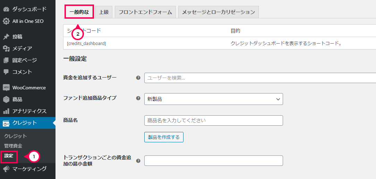Viewport: 376px width, 179px height.
Task: Focus the 商品名を入力してください input field
Action: [x=213, y=120]
